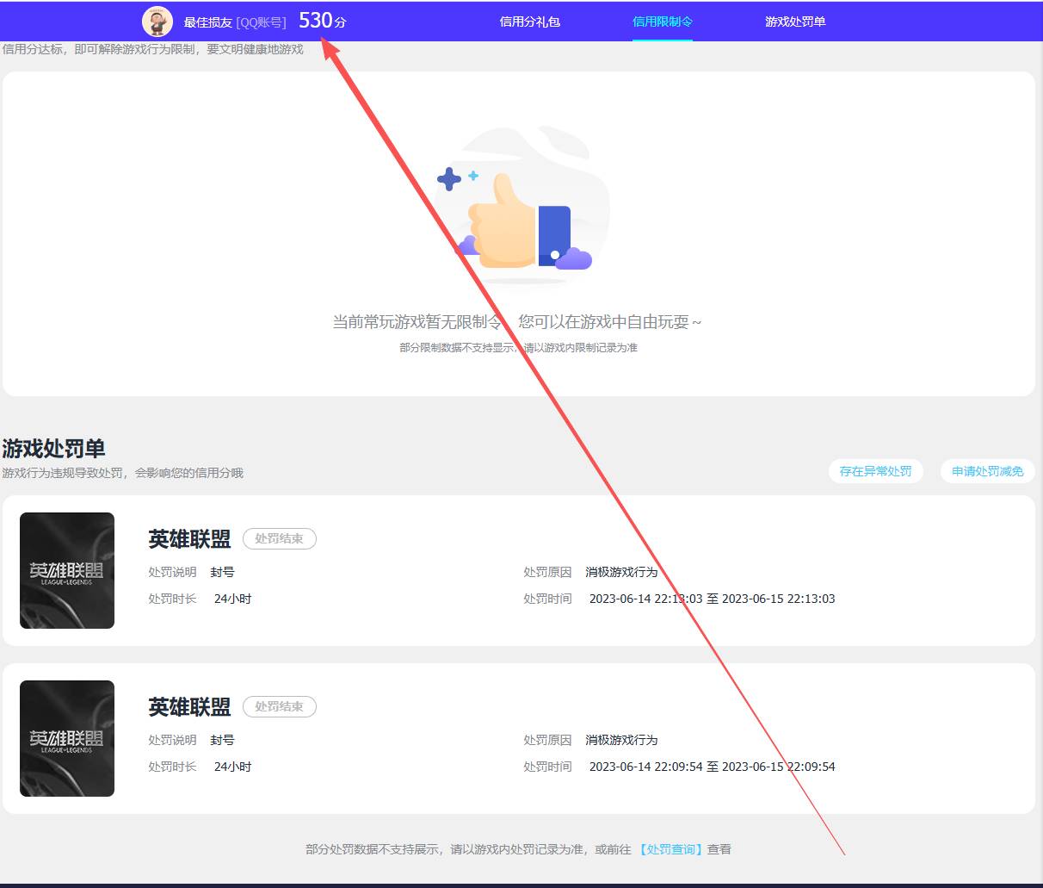This screenshot has width=1043, height=888.
Task: Click the 处罚结束 badge on the second penalty
Action: [x=279, y=706]
